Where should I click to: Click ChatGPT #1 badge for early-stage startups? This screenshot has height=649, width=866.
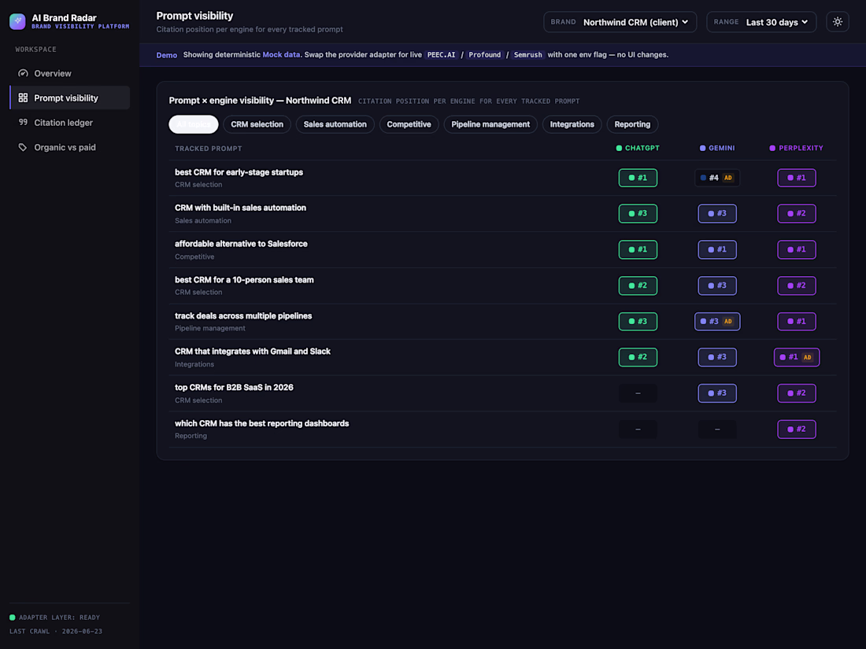[x=638, y=178]
